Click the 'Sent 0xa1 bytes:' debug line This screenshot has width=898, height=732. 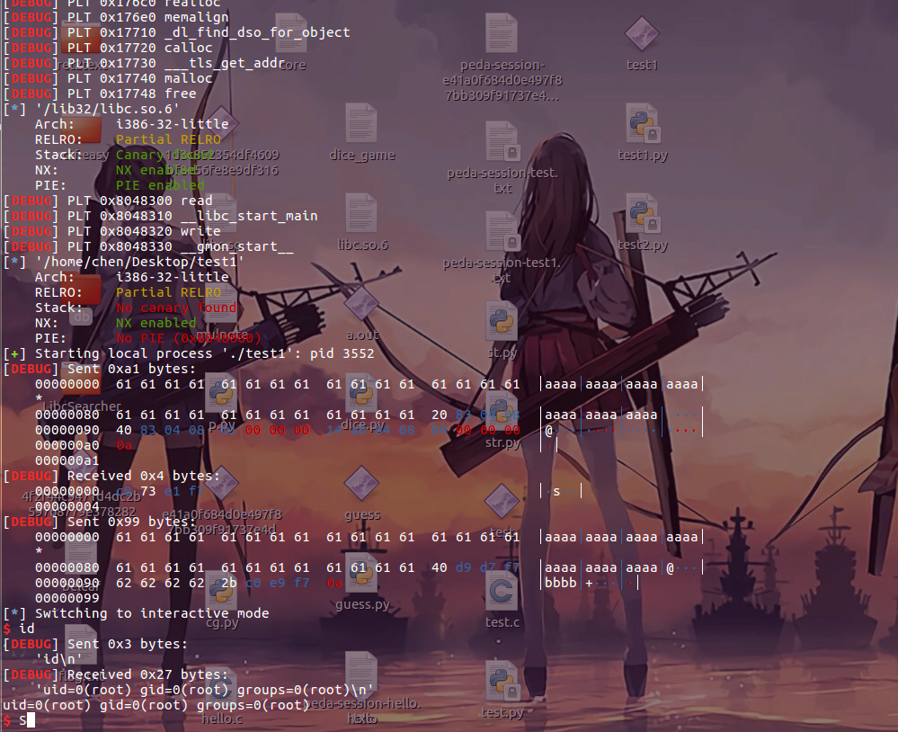pos(100,369)
